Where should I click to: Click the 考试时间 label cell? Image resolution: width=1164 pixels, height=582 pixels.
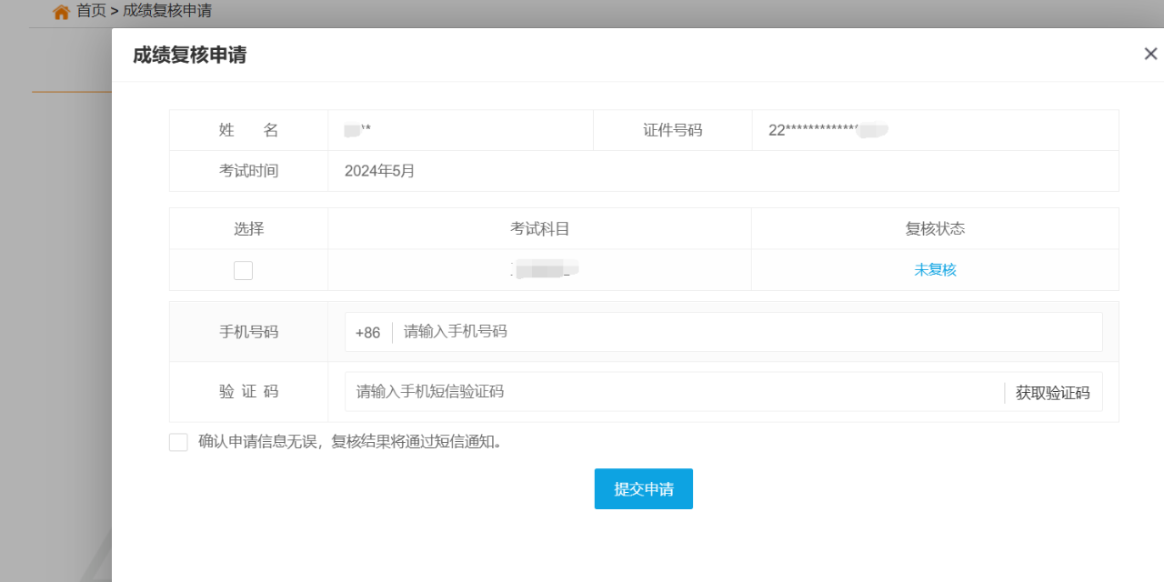(x=248, y=171)
